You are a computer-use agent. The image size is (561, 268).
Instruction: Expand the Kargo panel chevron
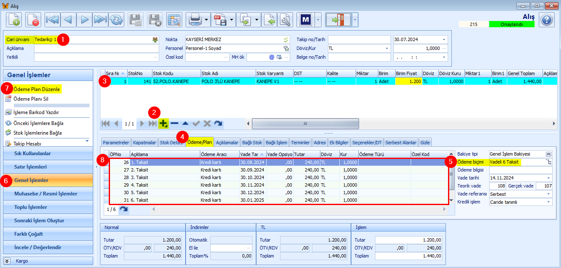7,261
